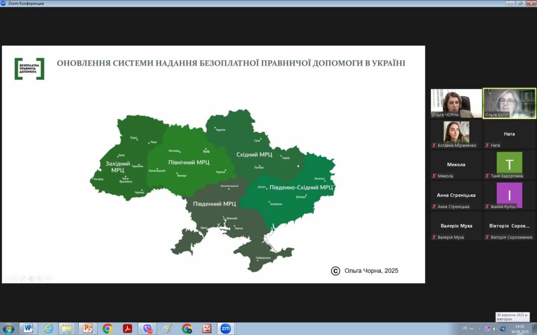This screenshot has width=537, height=335.
Task: Click the Zoom icon in taskbar
Action: click(x=226, y=329)
